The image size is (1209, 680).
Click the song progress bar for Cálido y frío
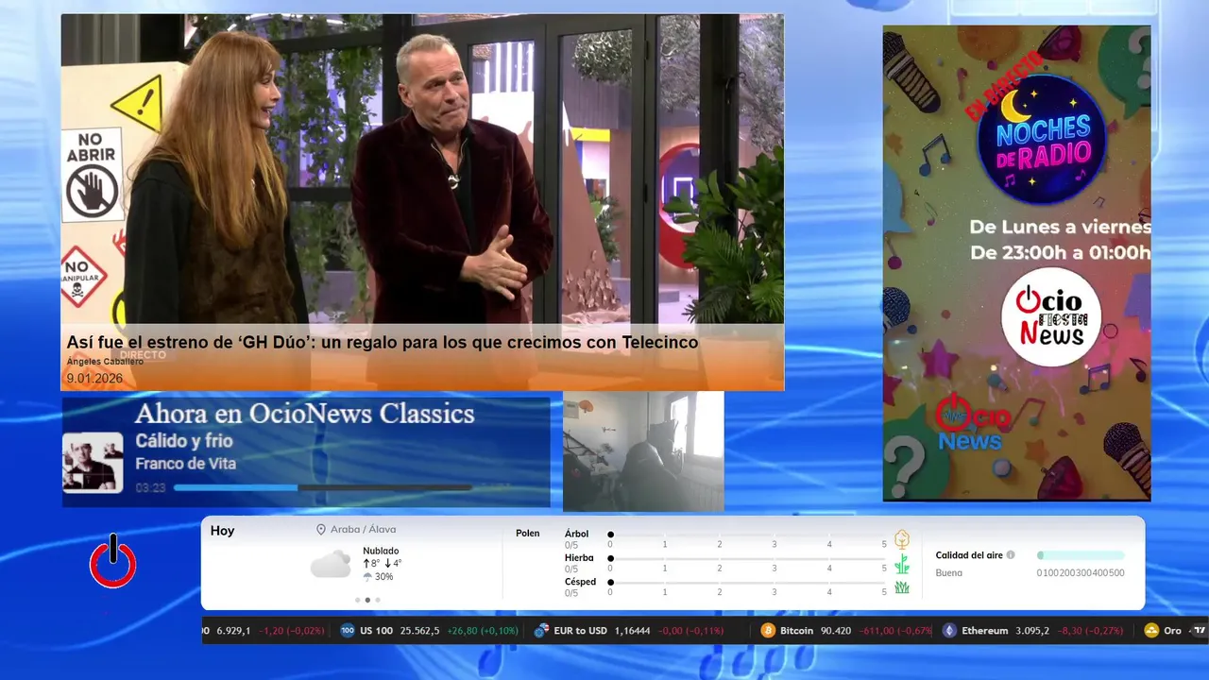click(x=322, y=487)
